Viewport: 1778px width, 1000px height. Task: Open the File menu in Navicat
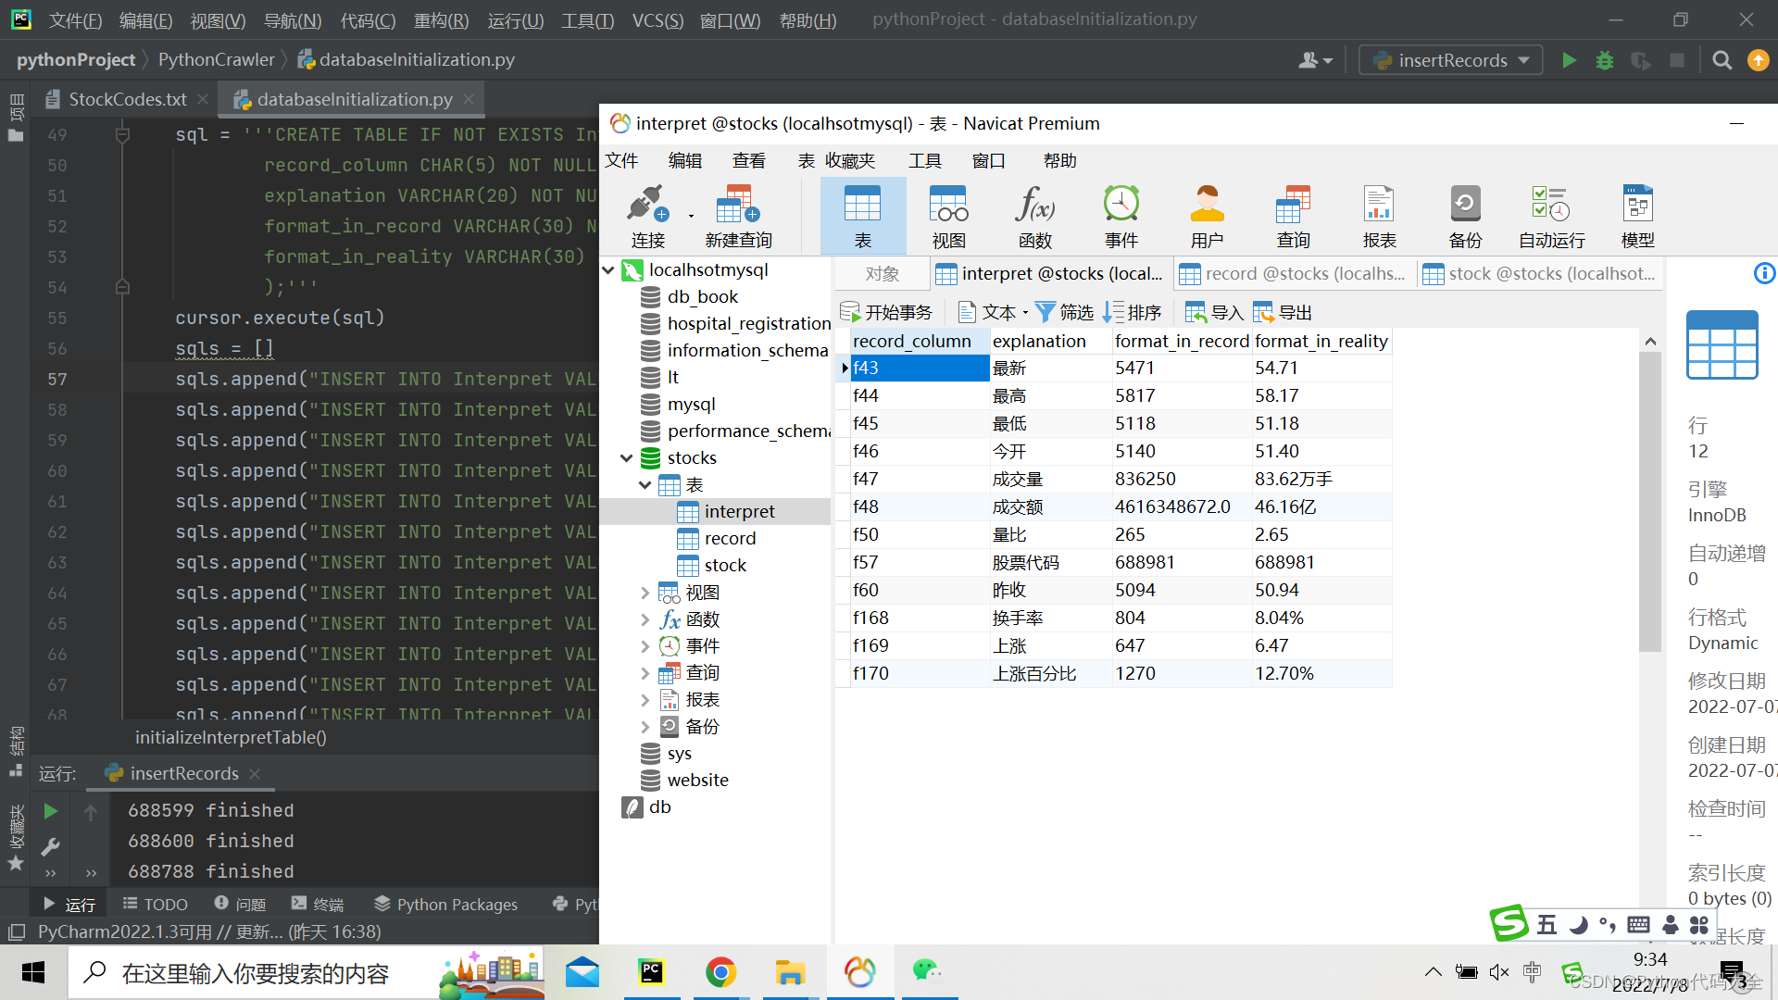(621, 161)
